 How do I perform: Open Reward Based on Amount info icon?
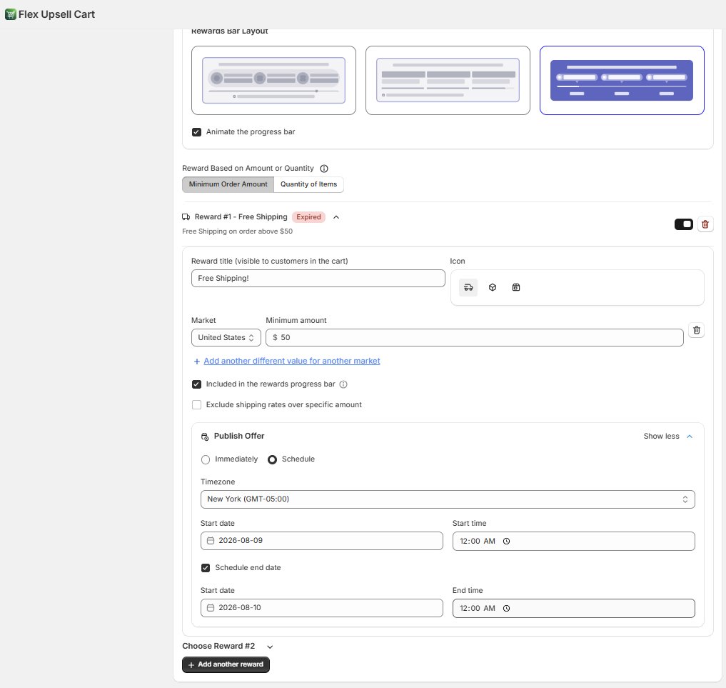[x=324, y=169]
